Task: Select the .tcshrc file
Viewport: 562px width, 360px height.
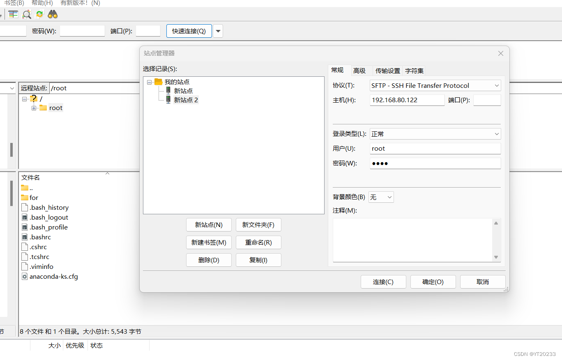Action: 39,257
